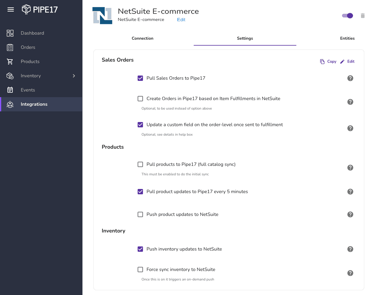Click the Sales Orders section heading
Screen dimensions: 369x295
pos(118,60)
